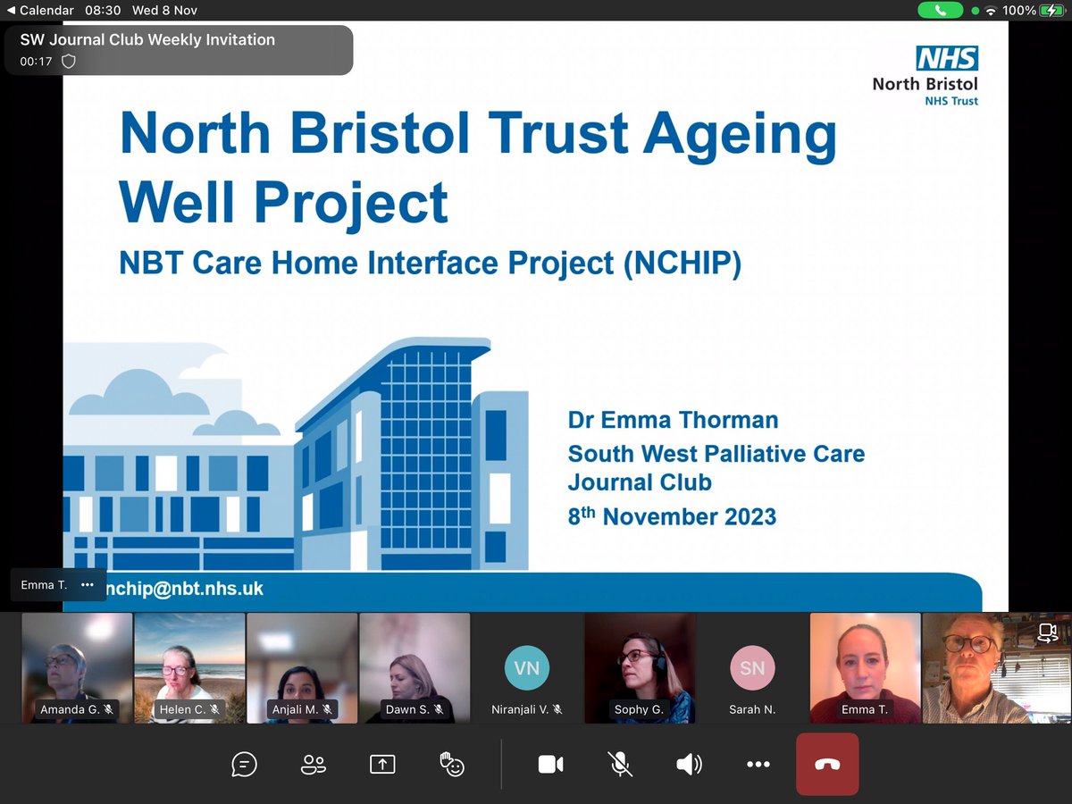1072x804 pixels.
Task: End the call with red hang-up button
Action: [x=827, y=765]
